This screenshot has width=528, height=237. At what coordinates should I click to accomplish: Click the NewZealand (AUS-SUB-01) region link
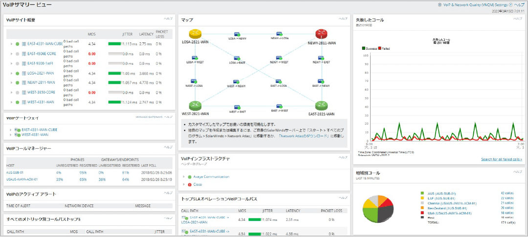pyautogui.click(x=446, y=208)
